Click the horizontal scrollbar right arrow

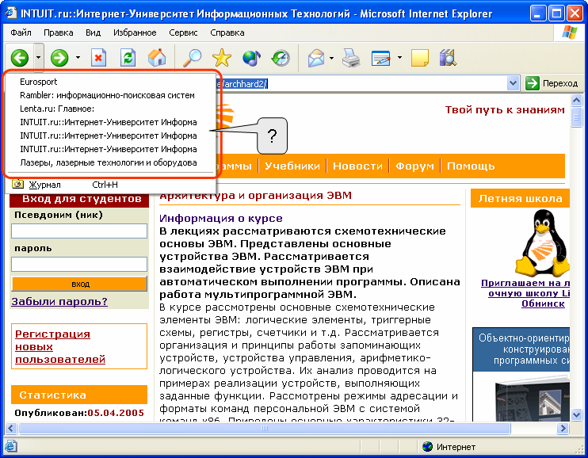coord(563,428)
